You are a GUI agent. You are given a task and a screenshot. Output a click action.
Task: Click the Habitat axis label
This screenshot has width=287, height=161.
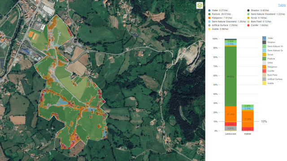(248, 134)
